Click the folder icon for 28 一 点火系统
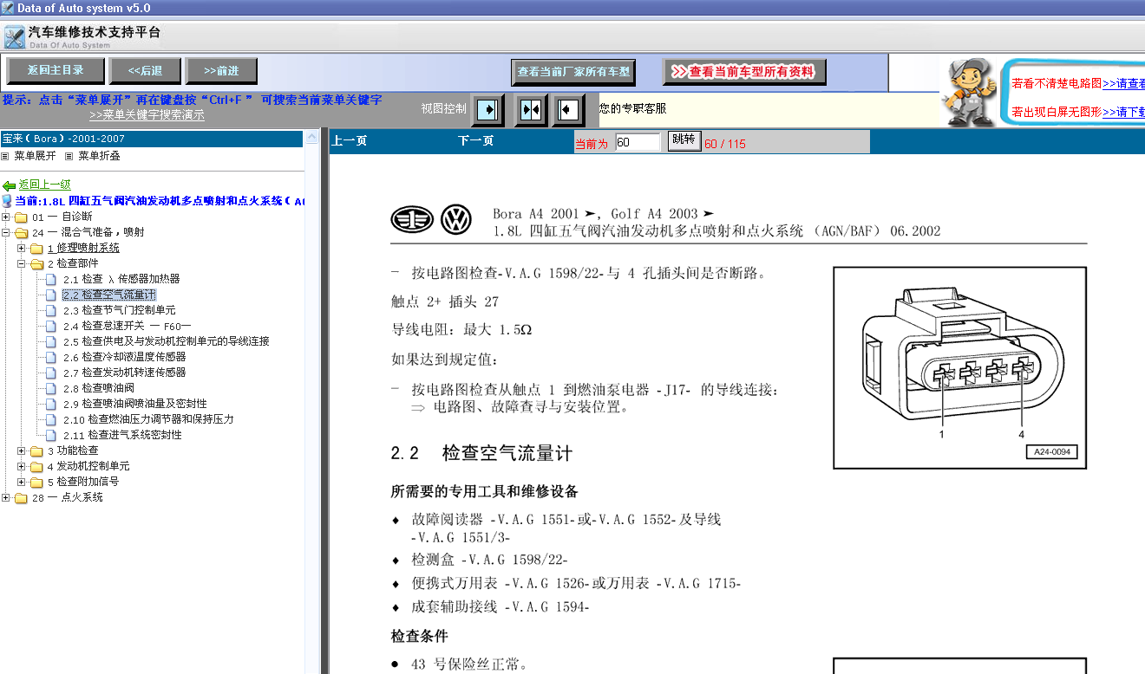This screenshot has width=1145, height=674. [21, 497]
